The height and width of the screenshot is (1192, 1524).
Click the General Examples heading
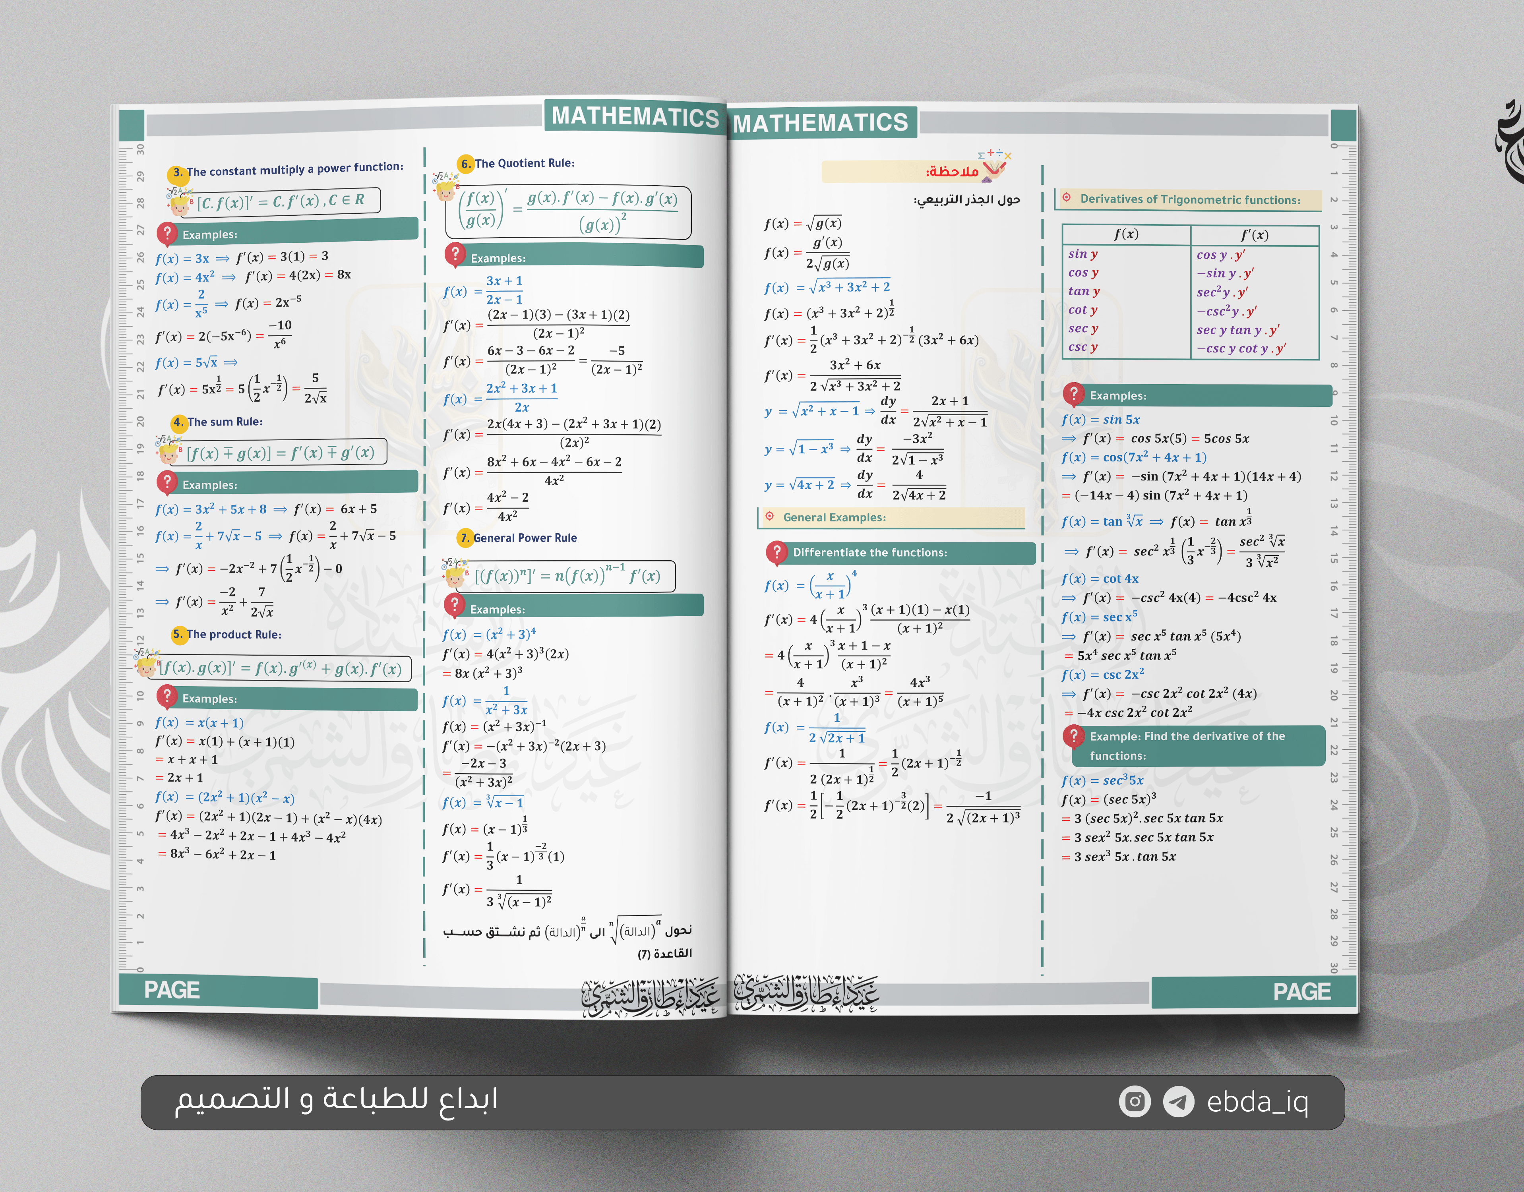click(835, 517)
